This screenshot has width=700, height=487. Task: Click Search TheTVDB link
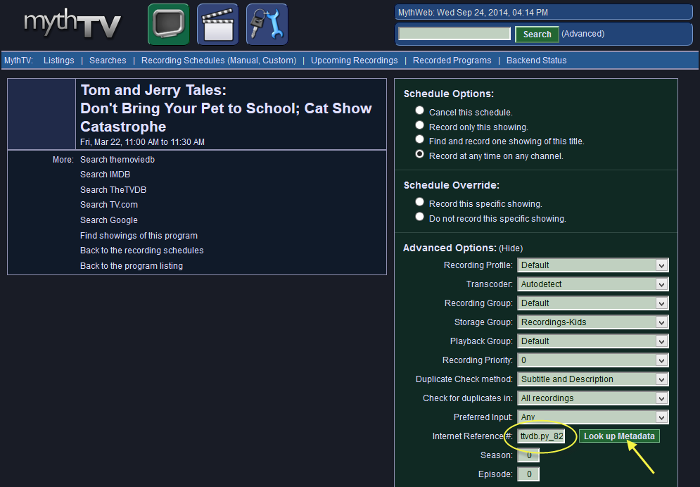113,190
